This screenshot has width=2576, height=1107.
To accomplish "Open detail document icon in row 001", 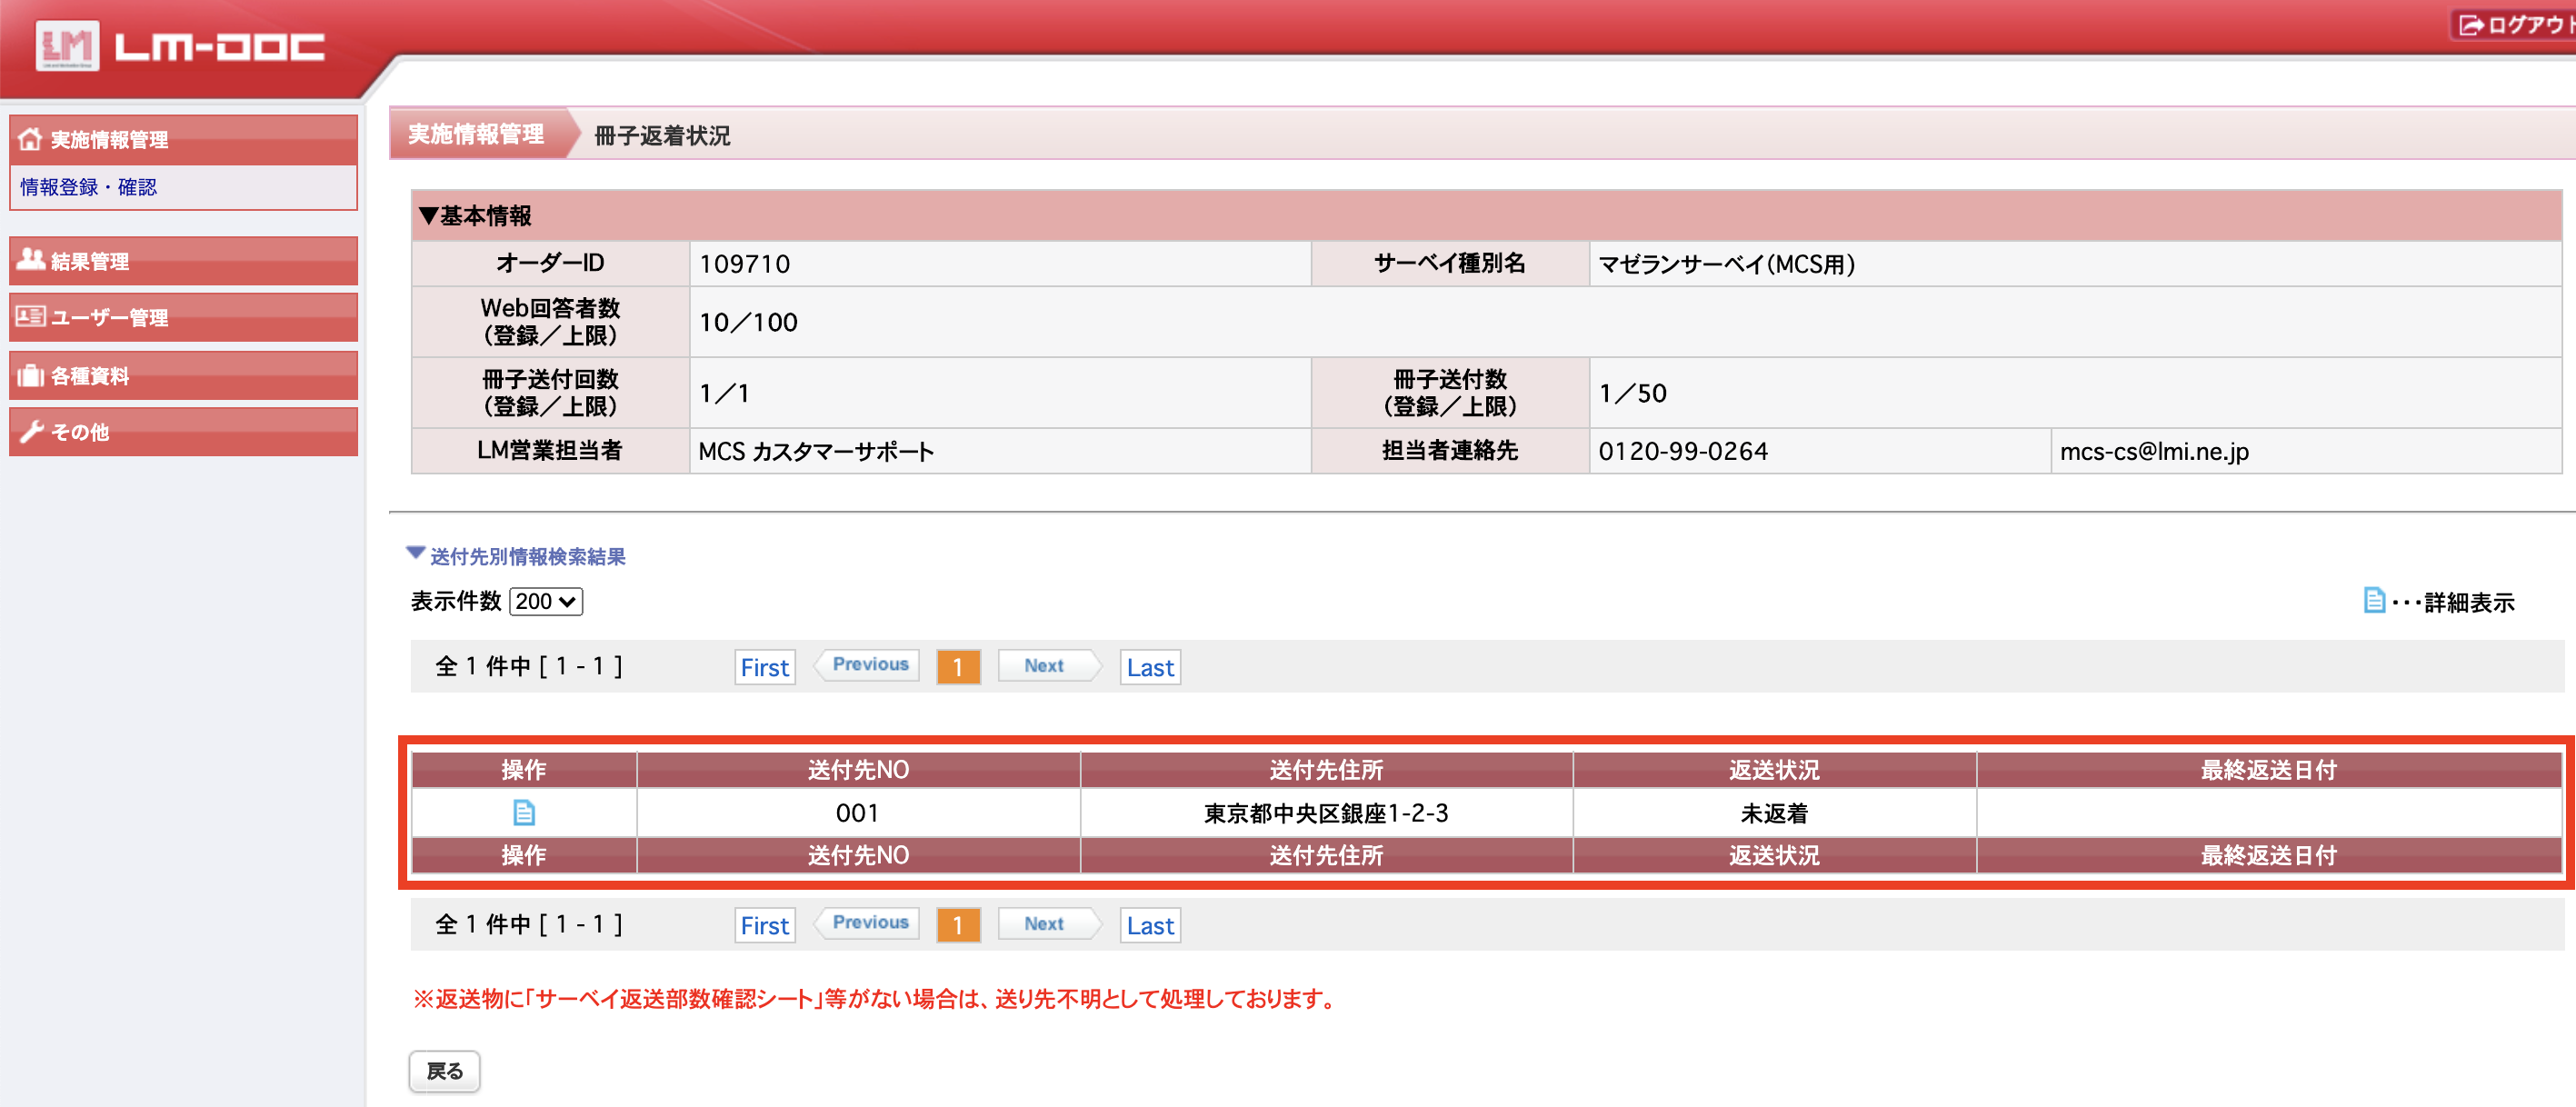I will tap(523, 813).
